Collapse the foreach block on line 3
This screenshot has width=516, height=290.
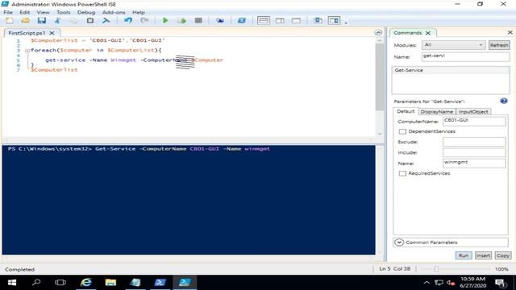point(27,50)
